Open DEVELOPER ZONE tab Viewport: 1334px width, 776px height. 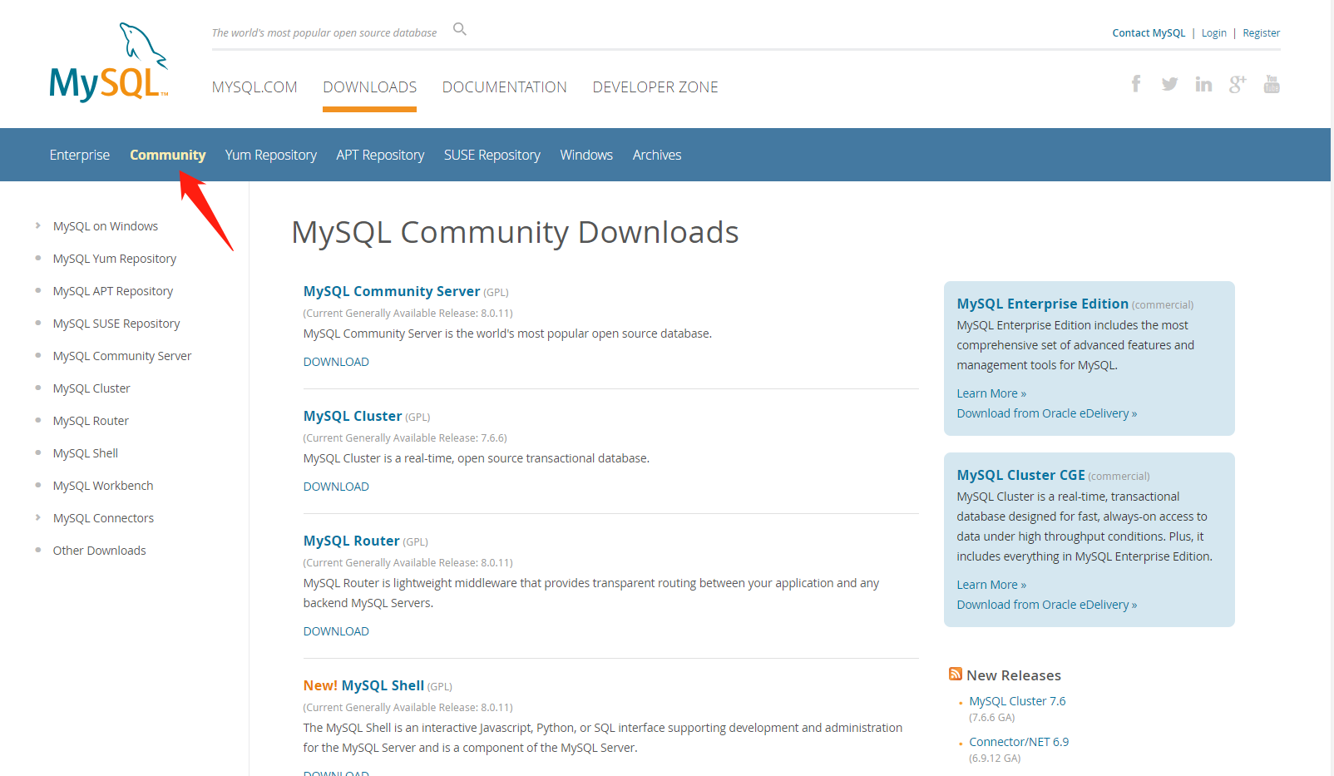click(655, 87)
